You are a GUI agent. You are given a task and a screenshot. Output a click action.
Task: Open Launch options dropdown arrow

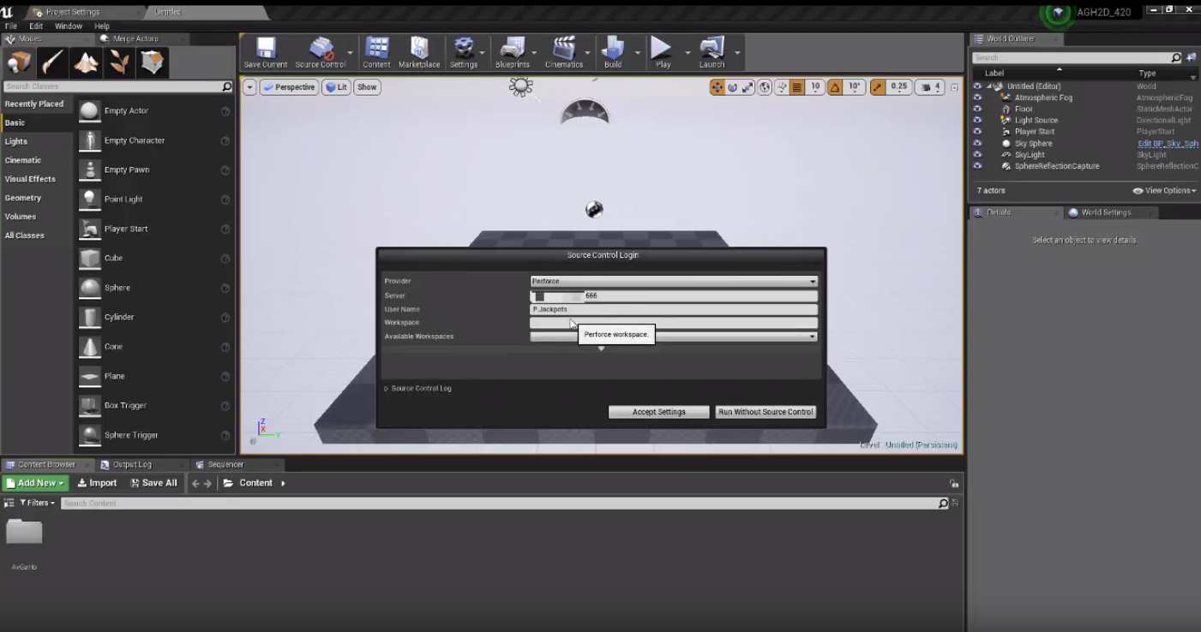[737, 52]
